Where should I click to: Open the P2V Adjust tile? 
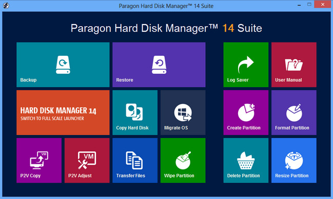[87, 161]
